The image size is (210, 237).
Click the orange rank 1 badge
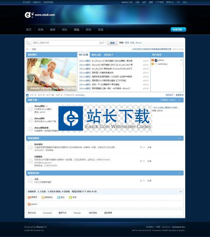pyautogui.click(x=153, y=60)
